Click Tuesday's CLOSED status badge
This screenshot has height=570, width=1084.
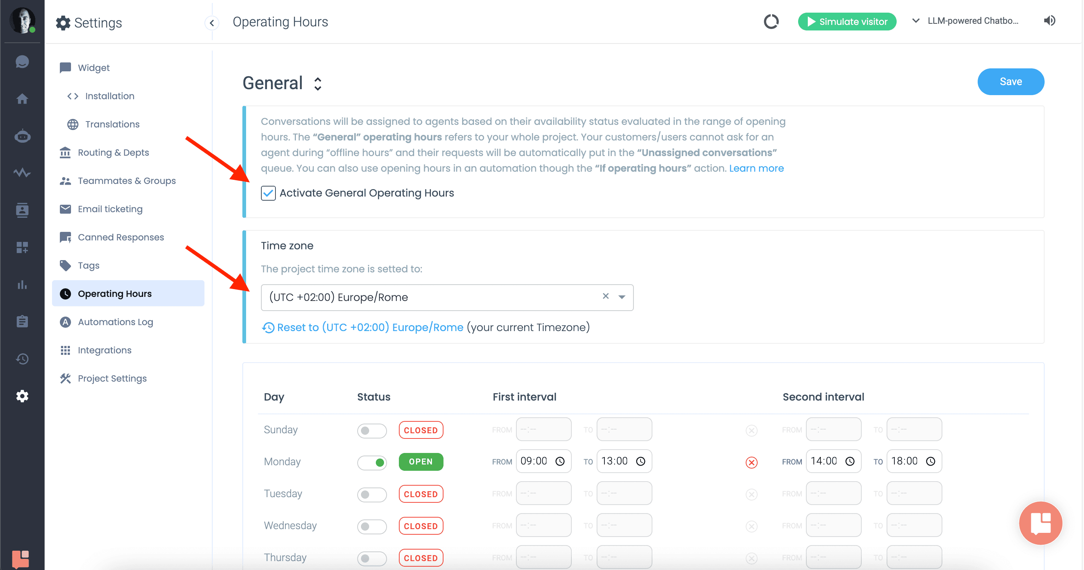[420, 494]
